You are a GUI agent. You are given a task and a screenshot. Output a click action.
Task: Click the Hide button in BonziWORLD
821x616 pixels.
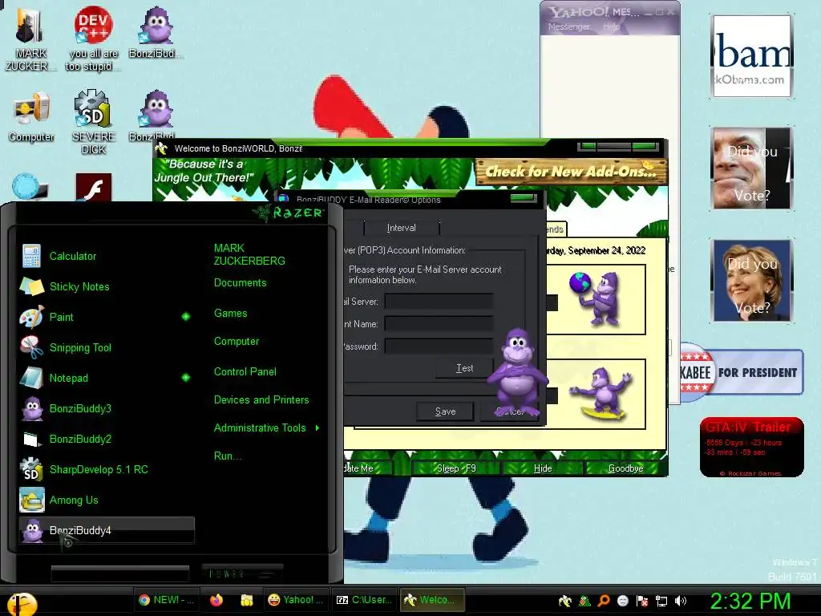tap(543, 468)
